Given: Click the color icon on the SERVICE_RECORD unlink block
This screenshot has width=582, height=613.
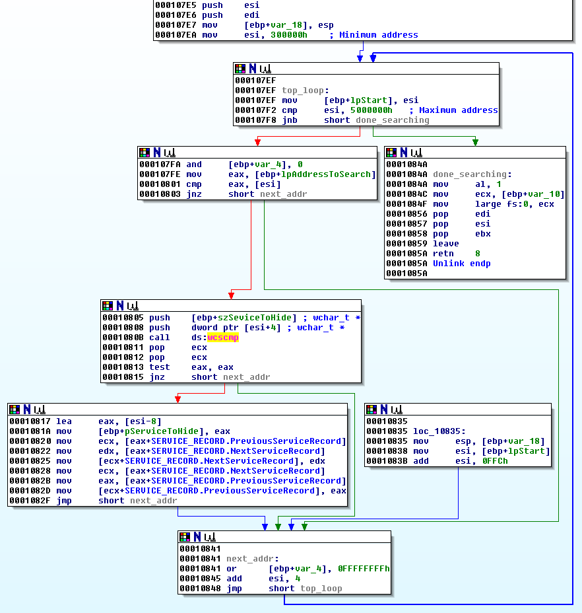Looking at the screenshot, I should [15, 409].
